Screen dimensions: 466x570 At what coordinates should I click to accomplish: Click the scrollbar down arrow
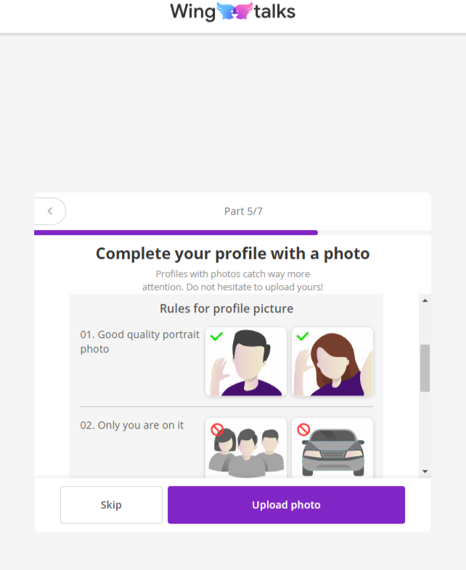[425, 471]
